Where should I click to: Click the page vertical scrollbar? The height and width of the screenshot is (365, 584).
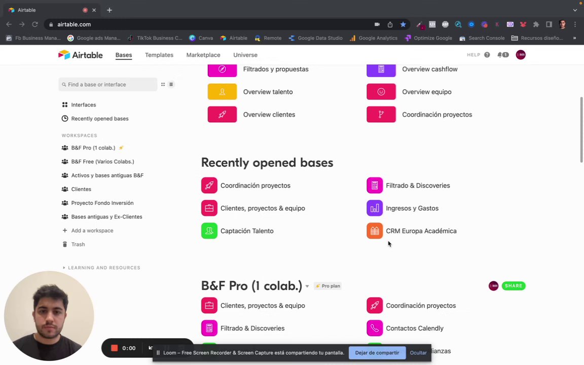[x=581, y=130]
